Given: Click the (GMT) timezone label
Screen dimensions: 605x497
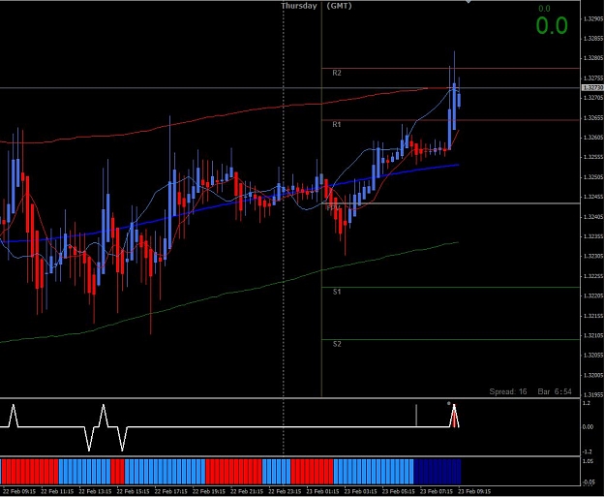Looking at the screenshot, I should pyautogui.click(x=339, y=6).
